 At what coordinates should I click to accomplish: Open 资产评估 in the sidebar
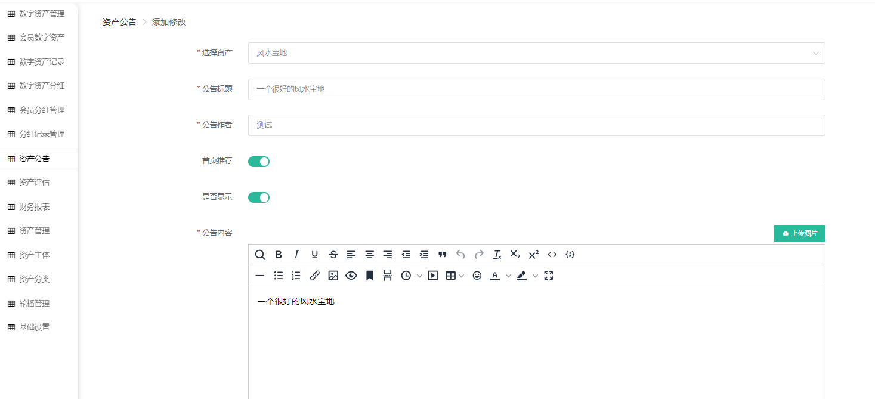pyautogui.click(x=35, y=183)
